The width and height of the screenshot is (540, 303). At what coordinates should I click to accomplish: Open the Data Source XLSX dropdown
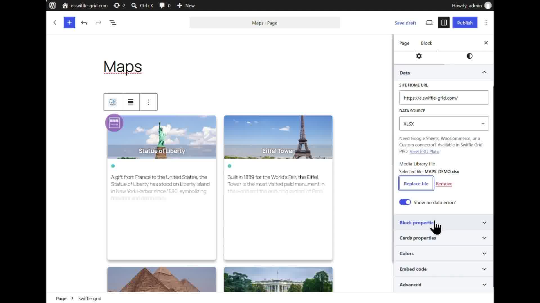pyautogui.click(x=444, y=124)
